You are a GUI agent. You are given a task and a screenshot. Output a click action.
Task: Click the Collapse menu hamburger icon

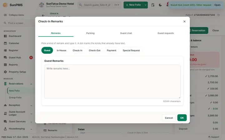(x=5, y=15)
